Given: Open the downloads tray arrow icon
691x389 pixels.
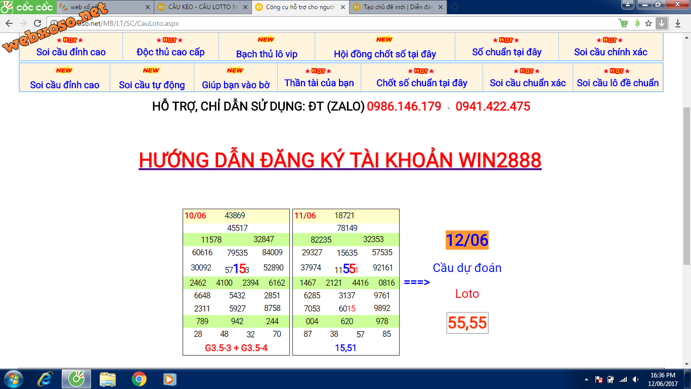Looking at the screenshot, I should 678,23.
